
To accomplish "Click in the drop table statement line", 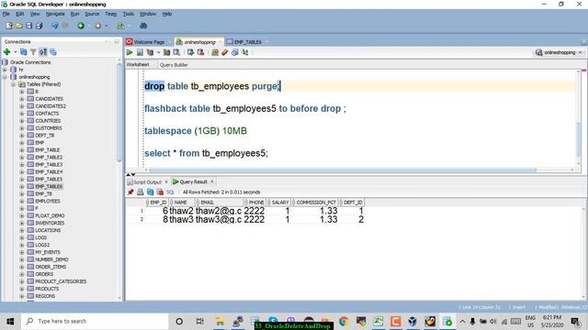I will 212,86.
